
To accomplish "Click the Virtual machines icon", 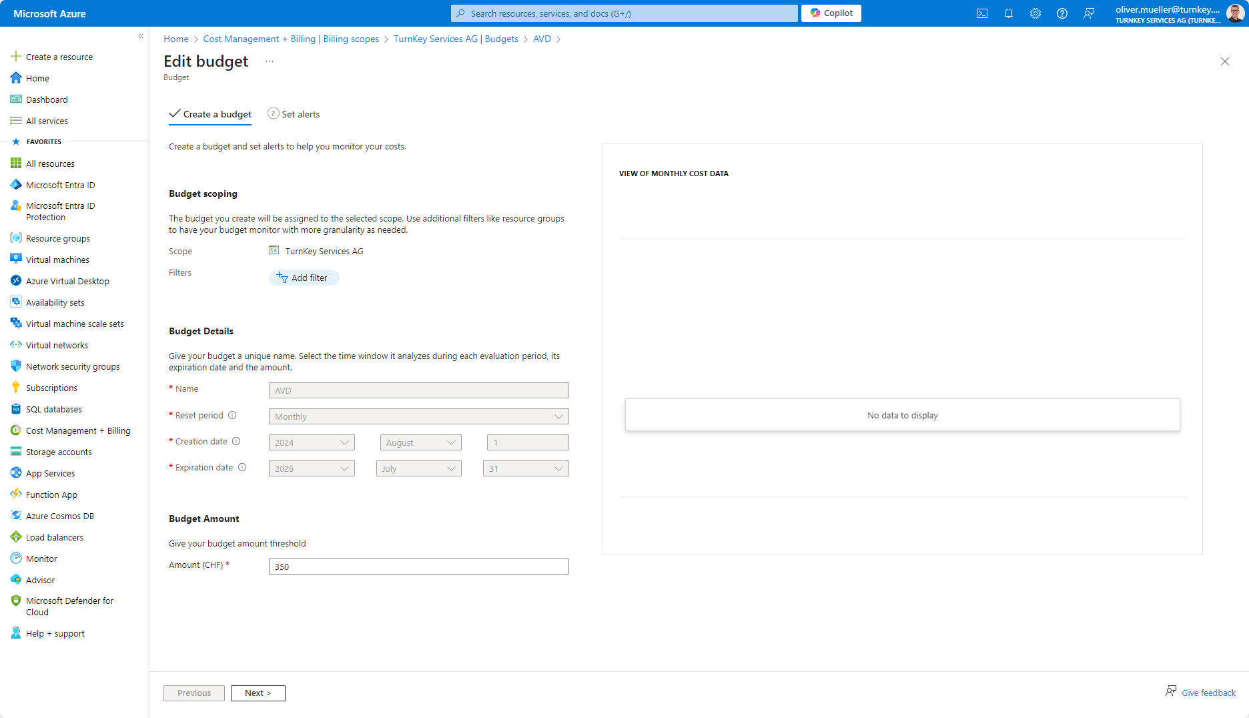I will click(16, 260).
